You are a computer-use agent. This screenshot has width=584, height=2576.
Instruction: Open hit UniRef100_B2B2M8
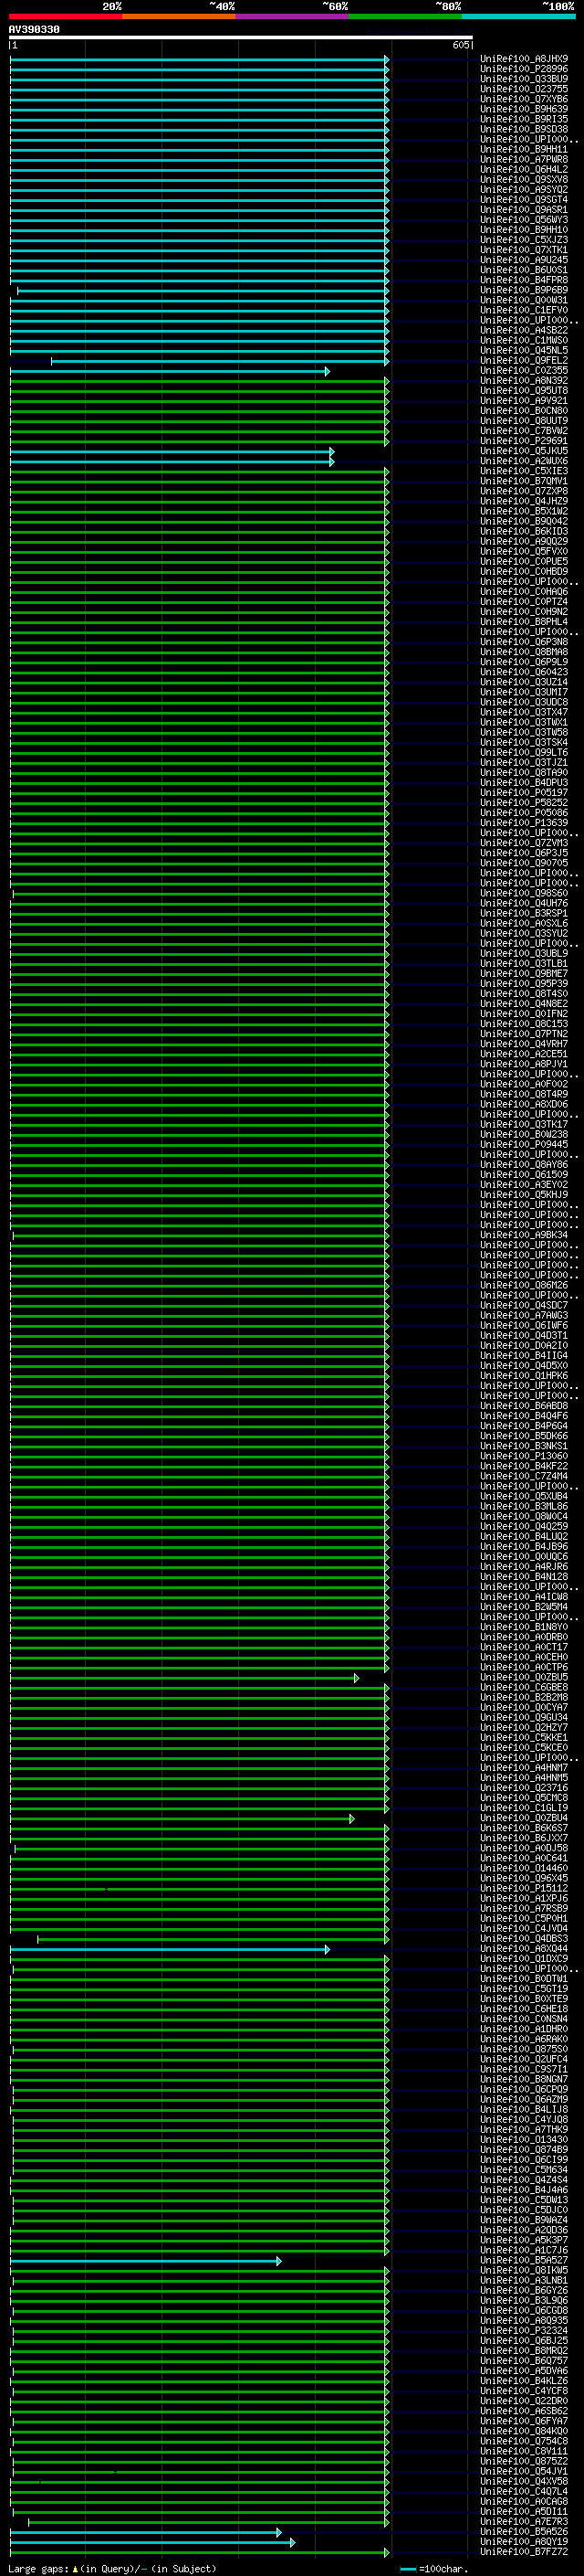coord(524,1697)
